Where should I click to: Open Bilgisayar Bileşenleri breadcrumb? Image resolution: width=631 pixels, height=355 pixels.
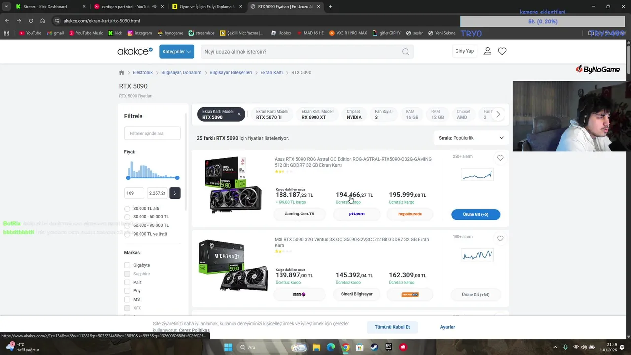pyautogui.click(x=231, y=72)
